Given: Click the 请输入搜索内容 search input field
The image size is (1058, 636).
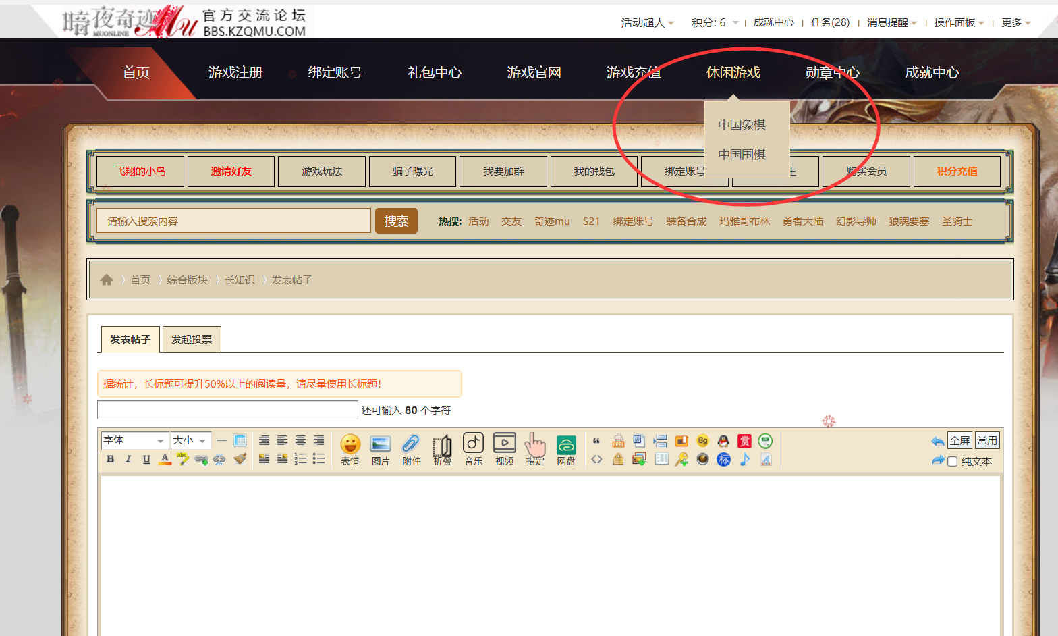Looking at the screenshot, I should coord(233,221).
